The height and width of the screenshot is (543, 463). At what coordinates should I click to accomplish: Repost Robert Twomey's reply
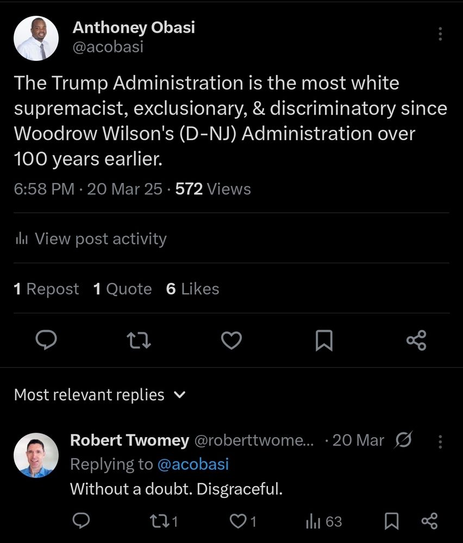click(163, 521)
